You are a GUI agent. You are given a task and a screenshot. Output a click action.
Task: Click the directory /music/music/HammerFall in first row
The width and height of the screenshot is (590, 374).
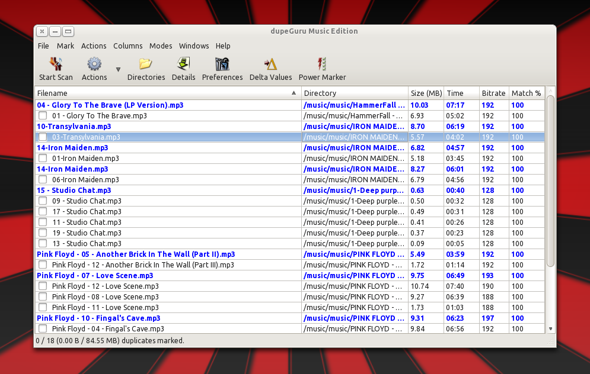point(354,105)
